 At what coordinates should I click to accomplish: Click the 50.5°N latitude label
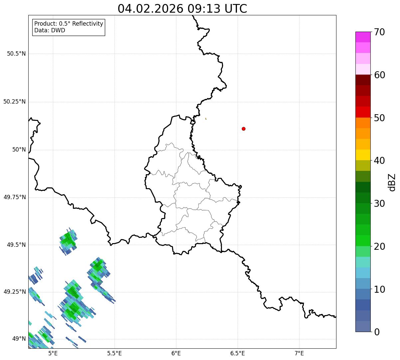tap(16, 54)
